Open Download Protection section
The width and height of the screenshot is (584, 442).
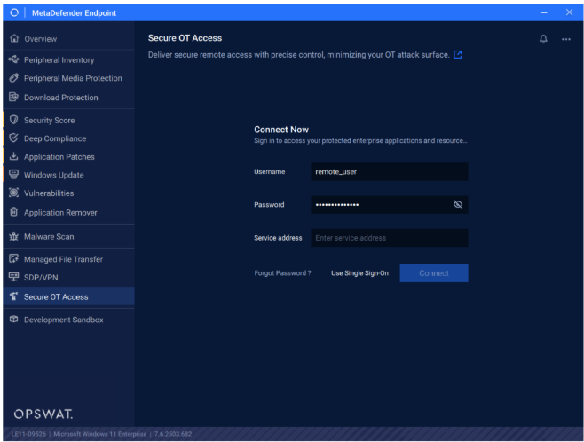69,98
